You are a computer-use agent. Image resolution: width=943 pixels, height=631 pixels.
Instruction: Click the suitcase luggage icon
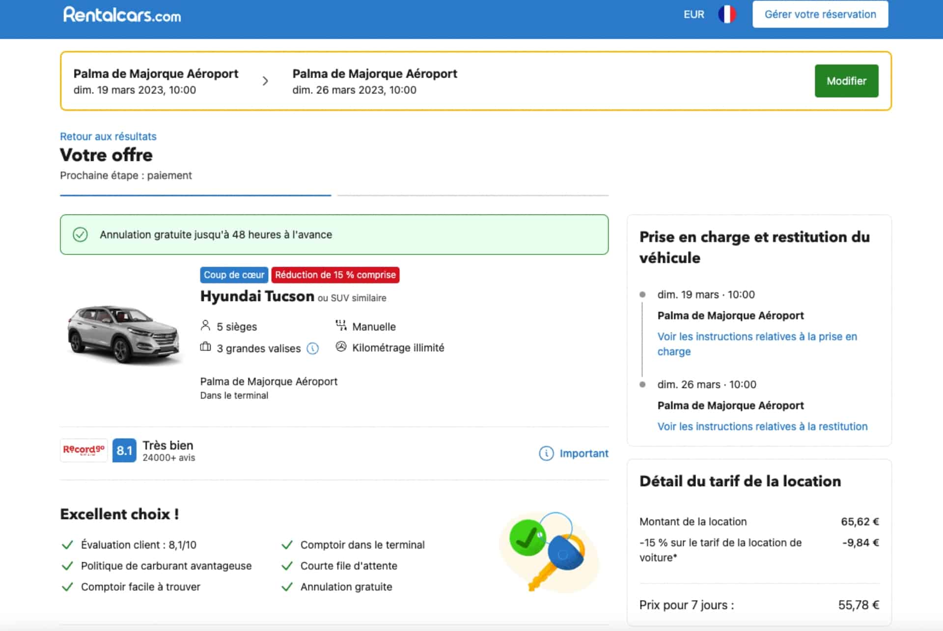click(x=205, y=347)
